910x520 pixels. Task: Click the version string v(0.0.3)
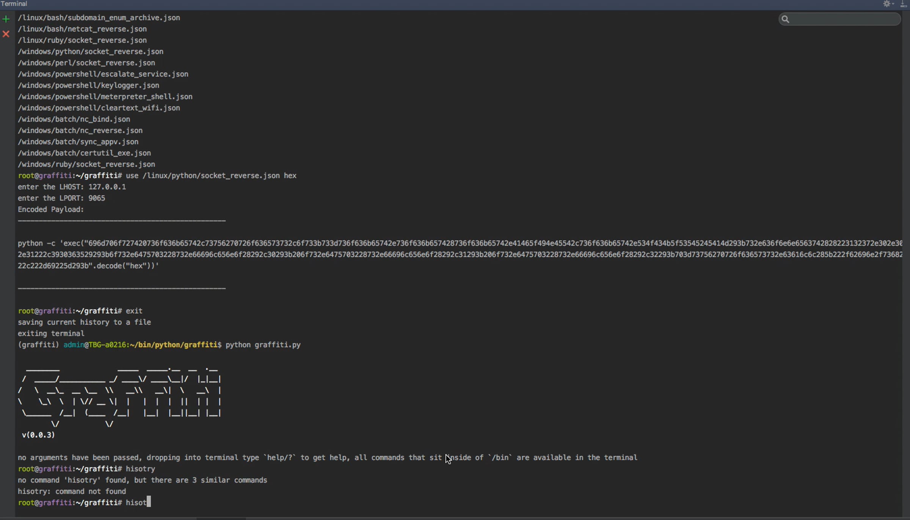(38, 435)
